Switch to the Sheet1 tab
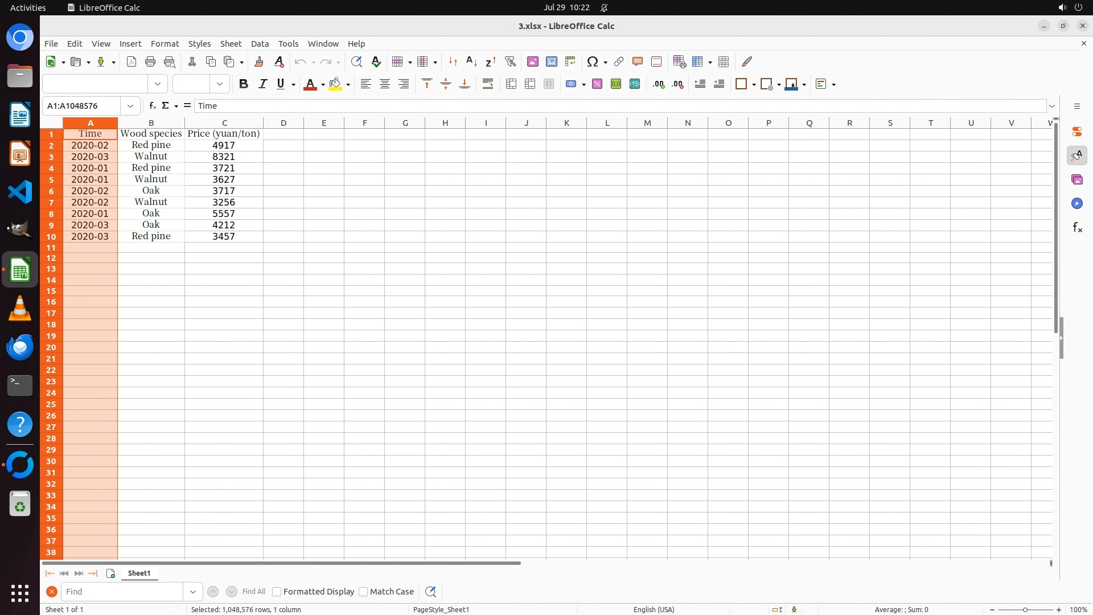The height and width of the screenshot is (615, 1093). (139, 573)
